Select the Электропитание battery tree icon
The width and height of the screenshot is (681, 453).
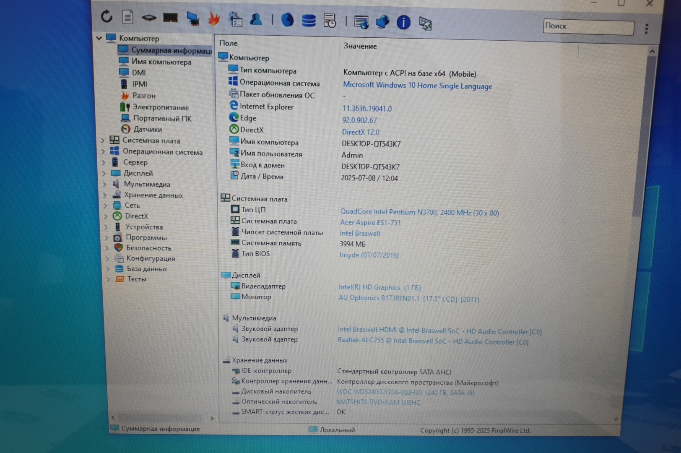pos(125,107)
